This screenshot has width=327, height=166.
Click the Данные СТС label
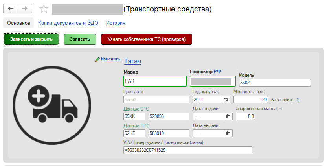point(136,109)
